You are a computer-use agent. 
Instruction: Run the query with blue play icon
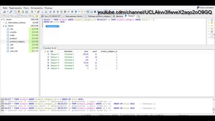pyautogui.click(x=76, y=12)
